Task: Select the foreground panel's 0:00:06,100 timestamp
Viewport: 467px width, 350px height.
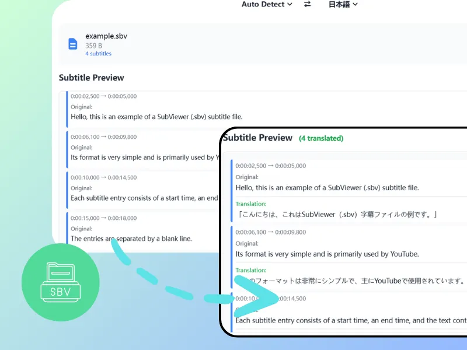Action: pyautogui.click(x=270, y=232)
